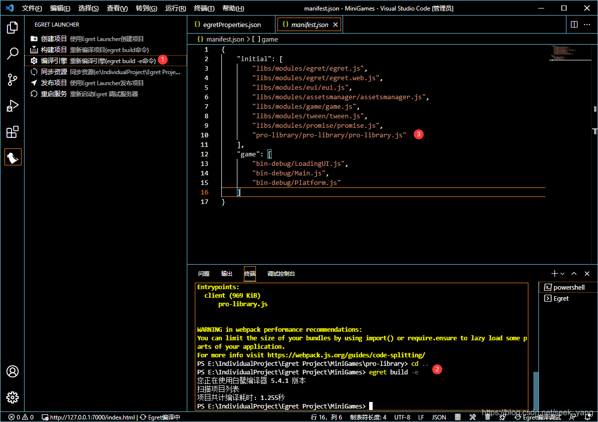This screenshot has width=598, height=422.
Task: Open the 查看(V) menu
Action: tap(117, 8)
